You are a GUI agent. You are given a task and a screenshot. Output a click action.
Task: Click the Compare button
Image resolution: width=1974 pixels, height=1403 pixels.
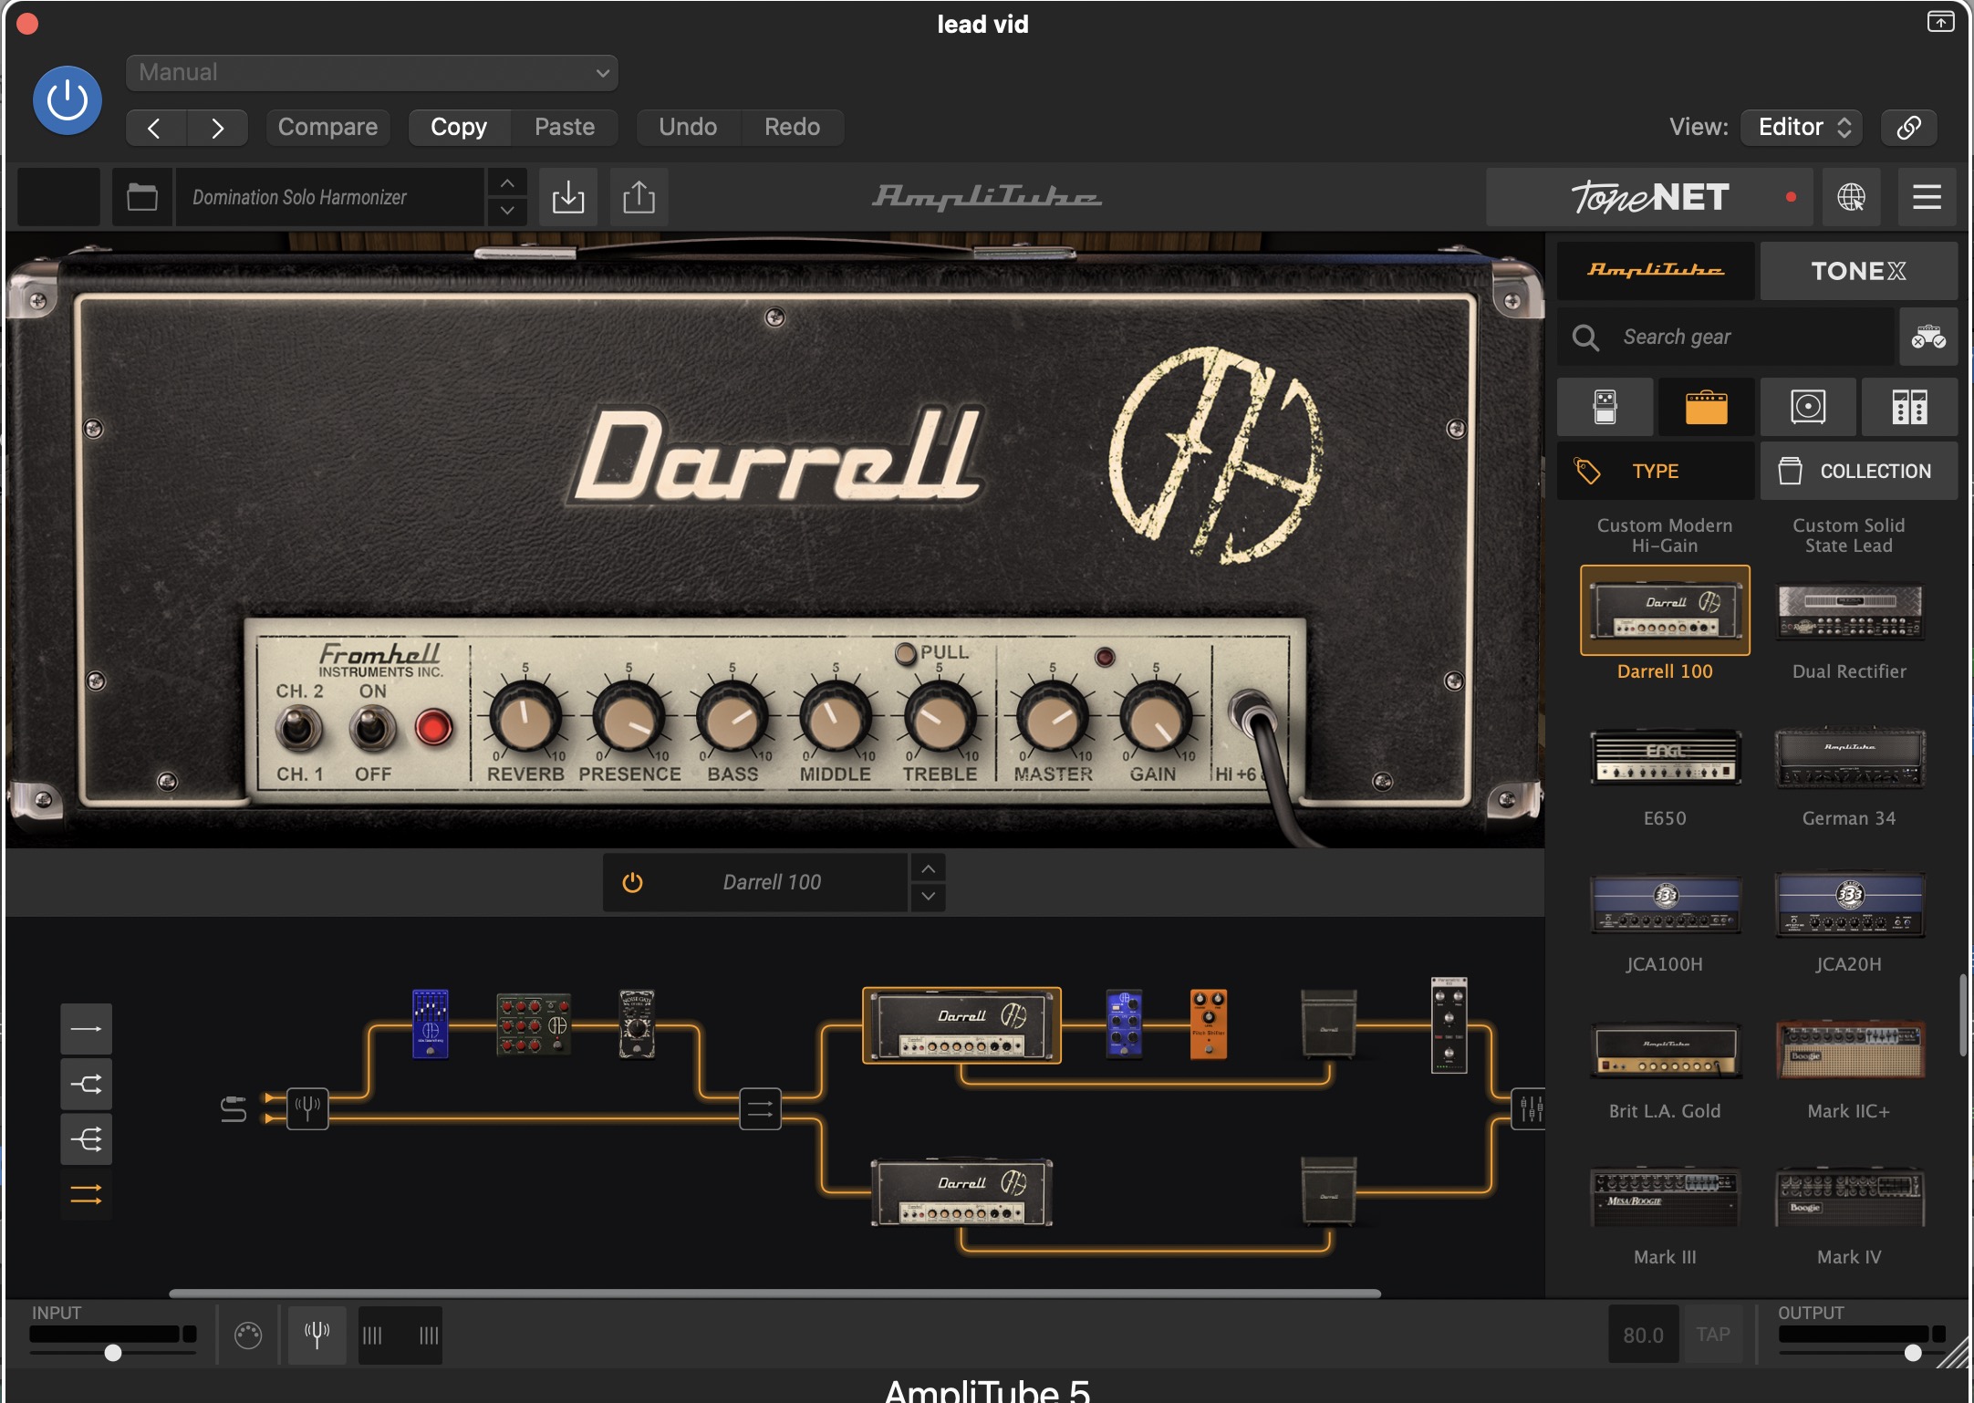click(x=327, y=127)
